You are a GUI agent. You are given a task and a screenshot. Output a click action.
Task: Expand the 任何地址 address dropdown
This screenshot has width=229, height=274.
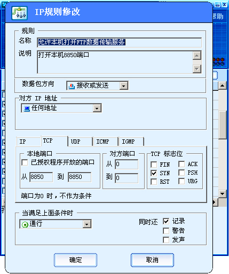click(97, 108)
